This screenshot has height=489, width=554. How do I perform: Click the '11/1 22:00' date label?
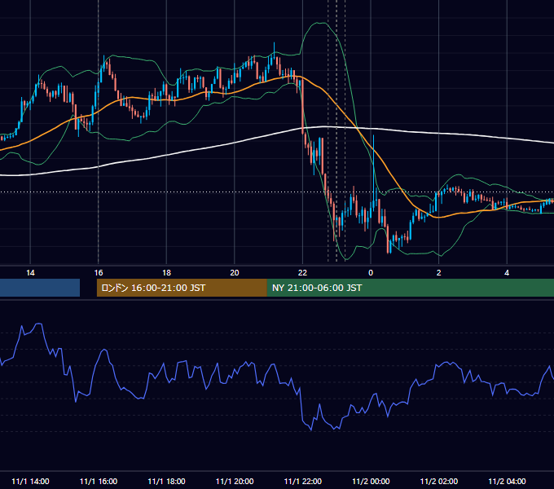pos(303,481)
